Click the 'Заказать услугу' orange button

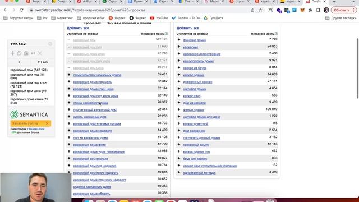click(31, 123)
